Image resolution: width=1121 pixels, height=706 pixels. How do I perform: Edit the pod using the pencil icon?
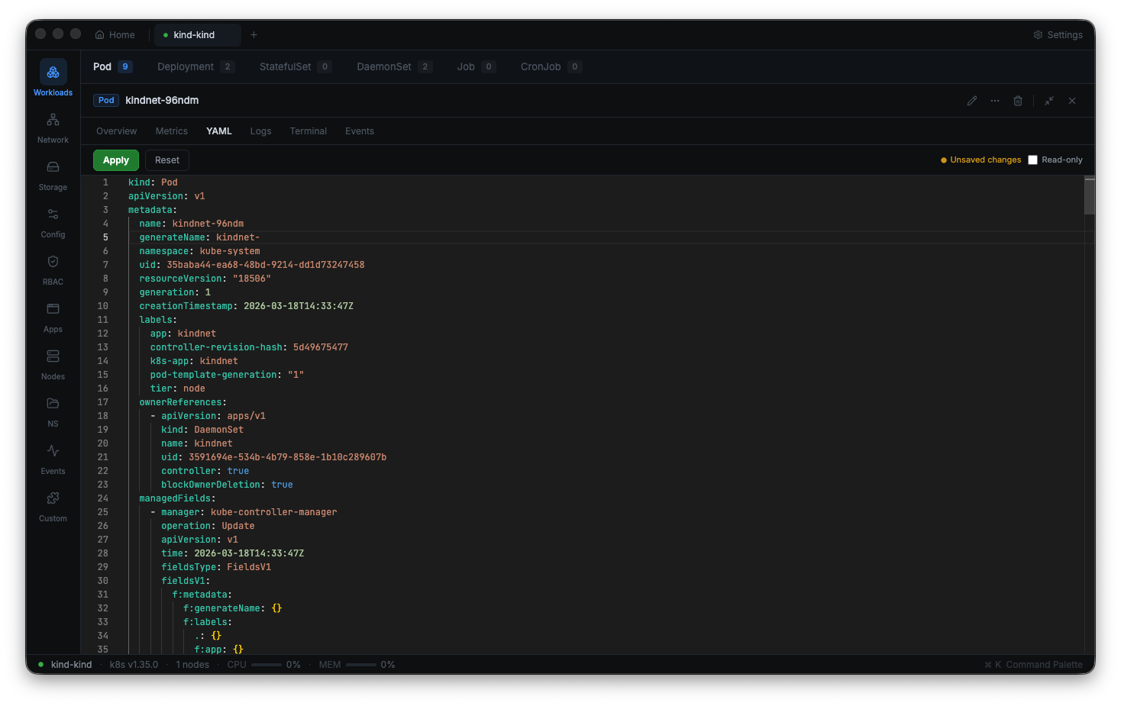972,100
